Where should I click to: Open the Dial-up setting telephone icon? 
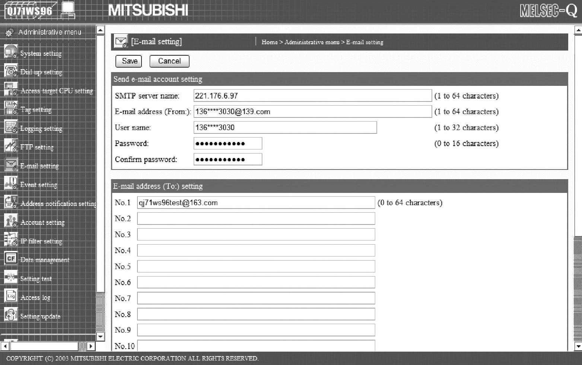point(11,71)
